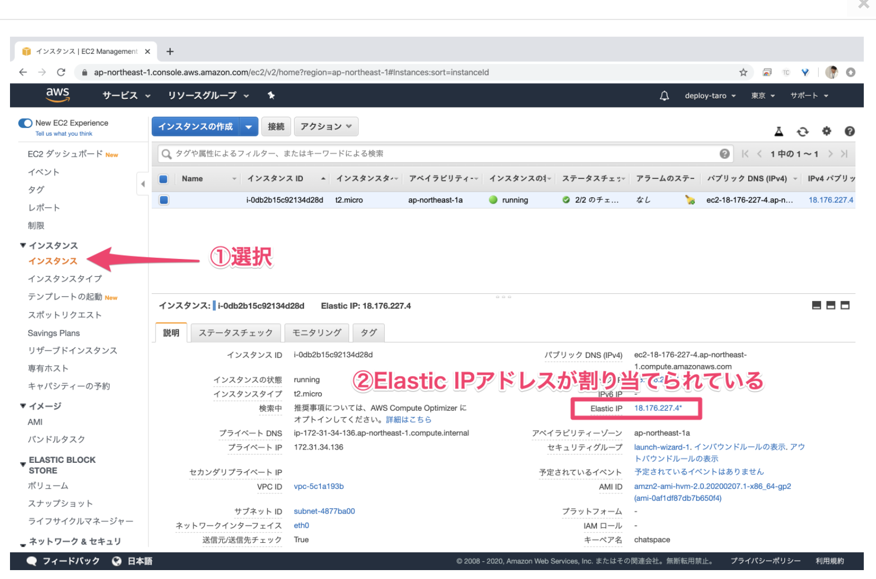This screenshot has height=579, width=876.
Task: Click the blue V browser extension icon
Action: pos(805,72)
